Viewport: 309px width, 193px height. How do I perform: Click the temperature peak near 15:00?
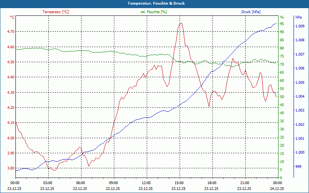coord(181,23)
